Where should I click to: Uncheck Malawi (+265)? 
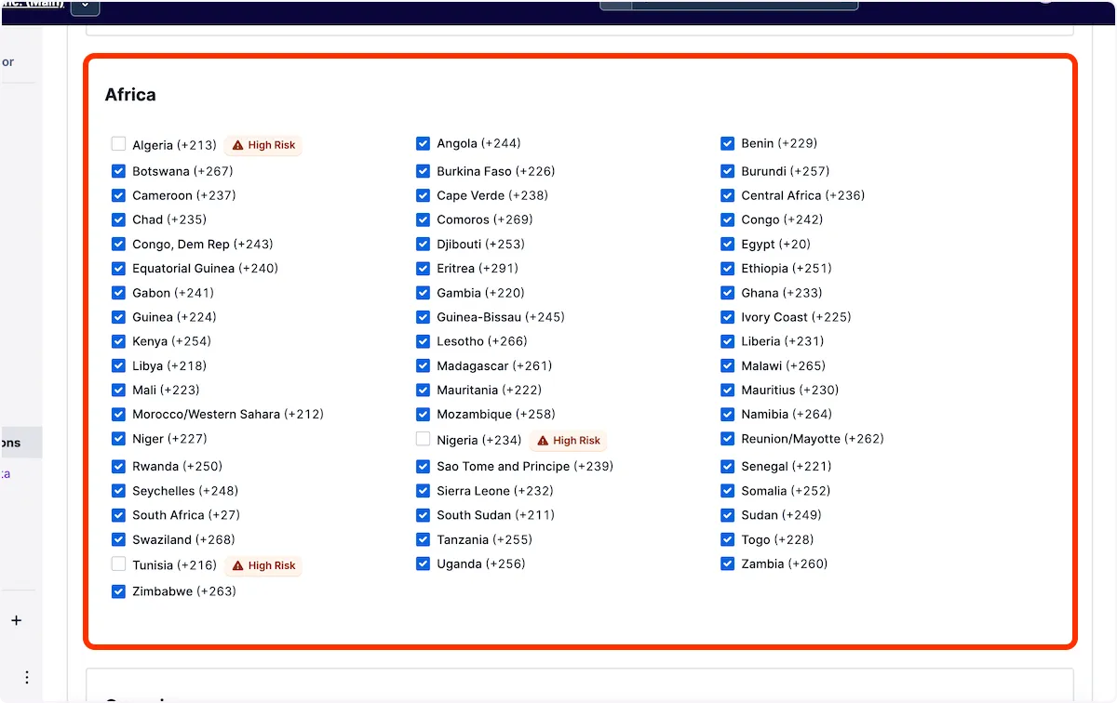(x=727, y=365)
